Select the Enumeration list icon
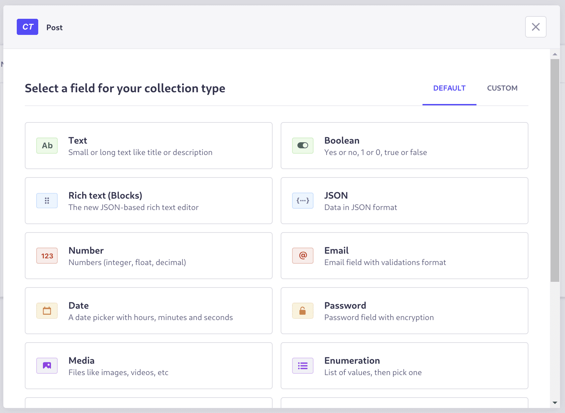This screenshot has width=565, height=413. tap(302, 366)
